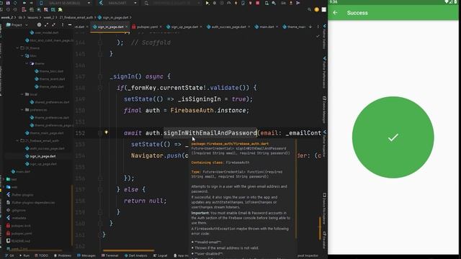Open auth_success_page.dart in the project tree
461x259 pixels.
(x=44, y=149)
